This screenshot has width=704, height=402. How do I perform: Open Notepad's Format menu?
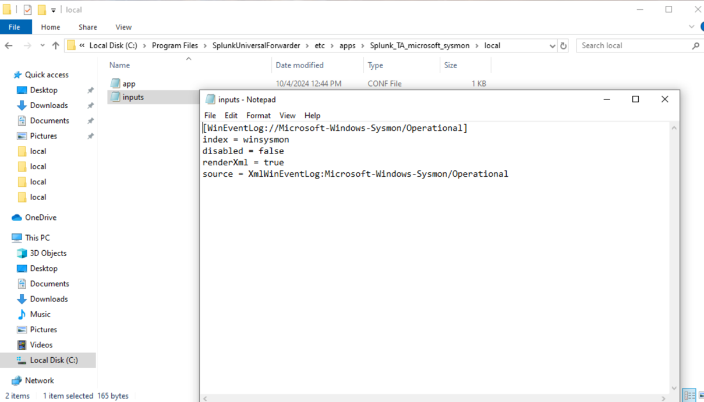(x=258, y=115)
